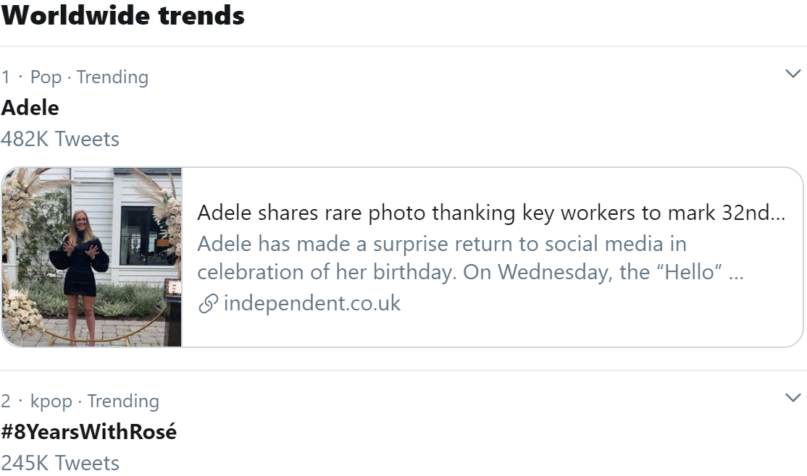Click headline "Adele shares rare photo thanking key workers"
The image size is (807, 476).
tap(490, 213)
